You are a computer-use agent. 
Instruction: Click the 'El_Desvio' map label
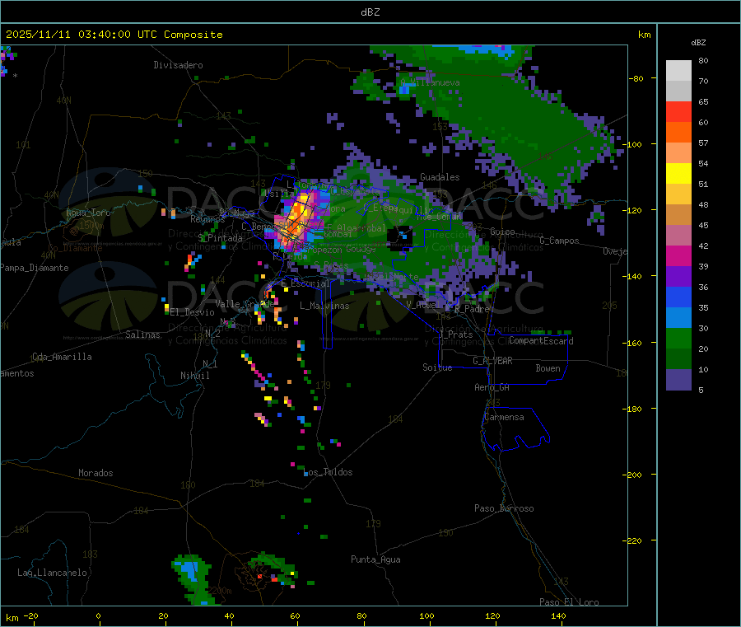click(193, 312)
